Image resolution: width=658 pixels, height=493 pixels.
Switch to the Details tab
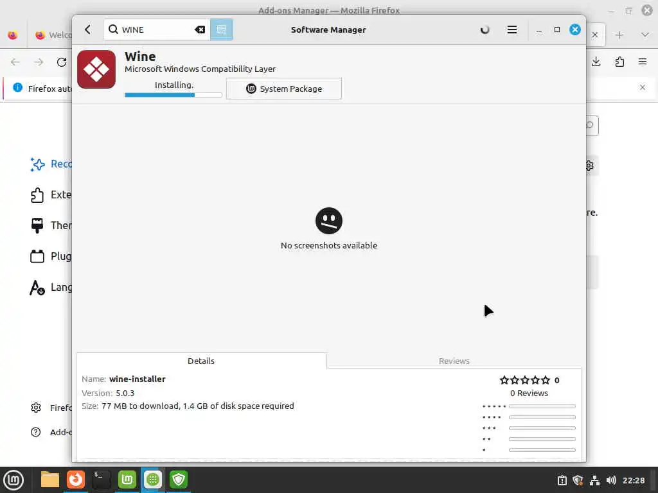(x=201, y=361)
